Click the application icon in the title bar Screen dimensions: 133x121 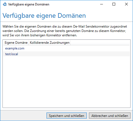click(5, 4)
